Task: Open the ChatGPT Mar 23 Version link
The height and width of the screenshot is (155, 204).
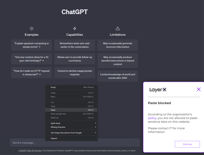Action: click(30, 151)
